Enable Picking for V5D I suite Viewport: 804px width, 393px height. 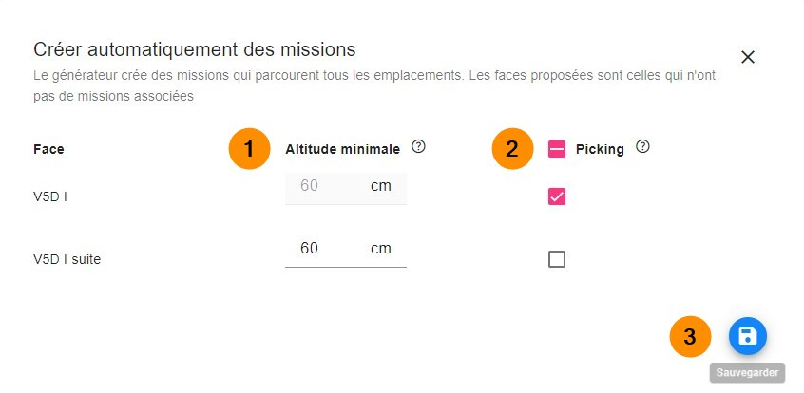point(557,258)
